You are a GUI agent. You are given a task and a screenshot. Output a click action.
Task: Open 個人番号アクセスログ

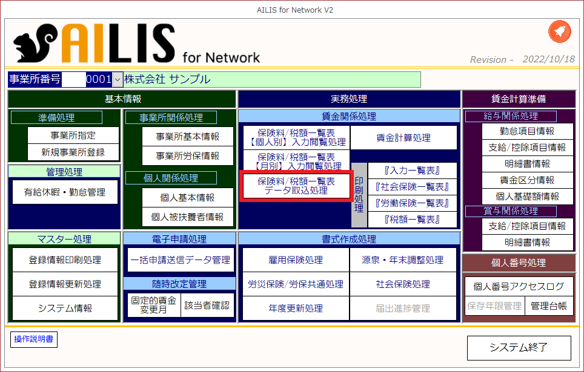click(518, 286)
